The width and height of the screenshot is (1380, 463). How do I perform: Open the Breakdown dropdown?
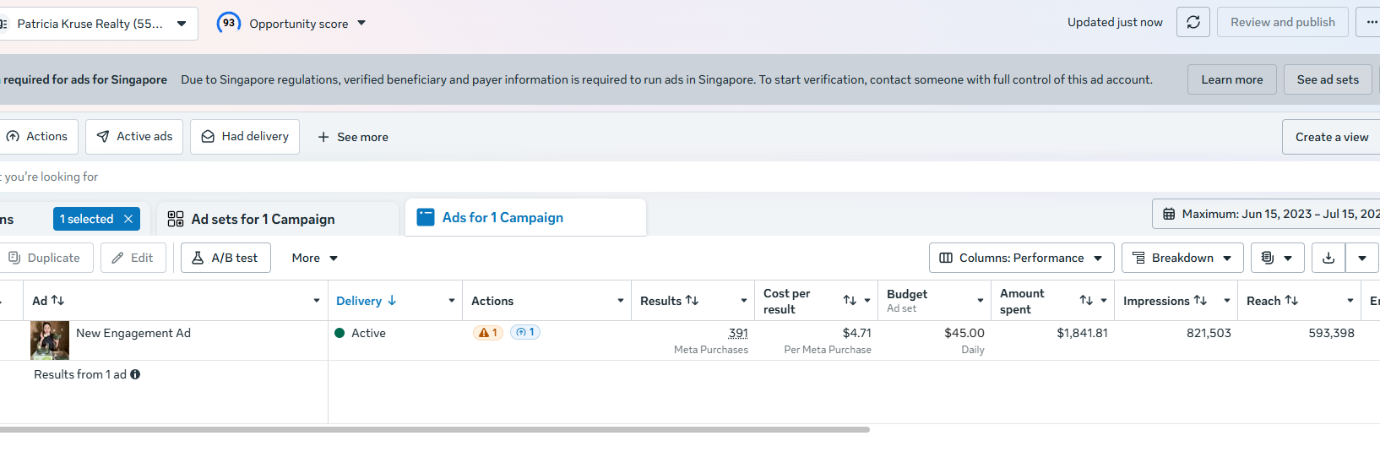pos(1182,258)
